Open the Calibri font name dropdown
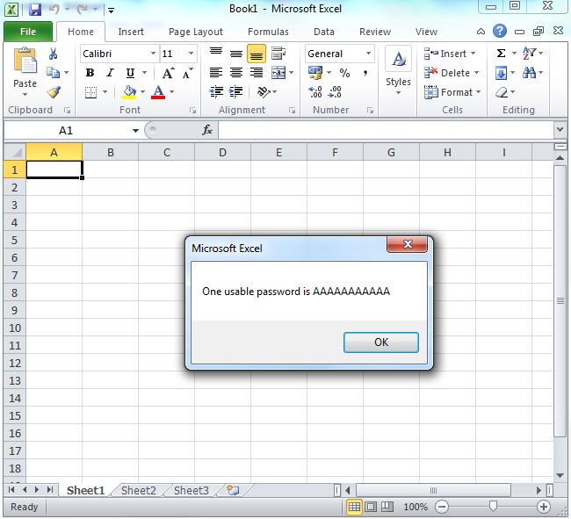Viewport: 571px width, 519px height. [x=154, y=54]
